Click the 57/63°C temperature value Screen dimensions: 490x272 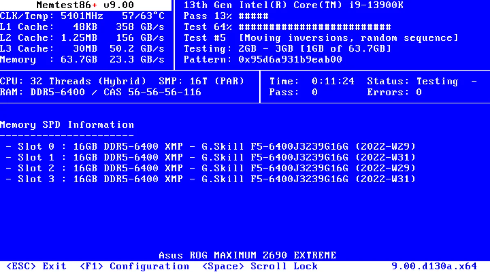[143, 16]
